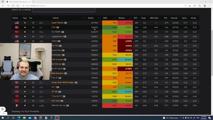213x120 pixels.
Task: Open a new browser tab
Action: [34, 2]
